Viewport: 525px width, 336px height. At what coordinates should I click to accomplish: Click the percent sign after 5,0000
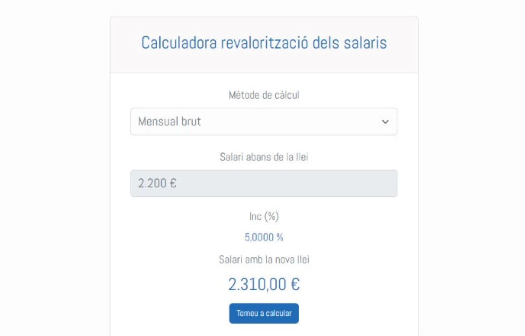pos(280,237)
